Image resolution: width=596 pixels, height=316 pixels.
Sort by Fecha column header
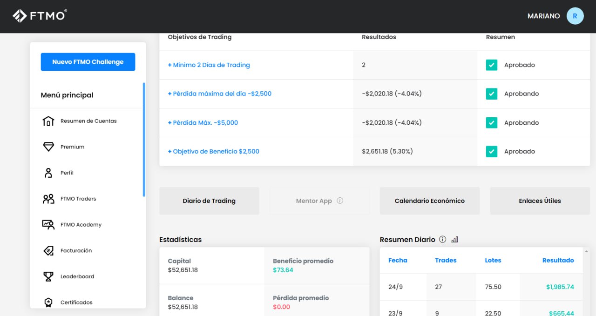click(x=398, y=260)
